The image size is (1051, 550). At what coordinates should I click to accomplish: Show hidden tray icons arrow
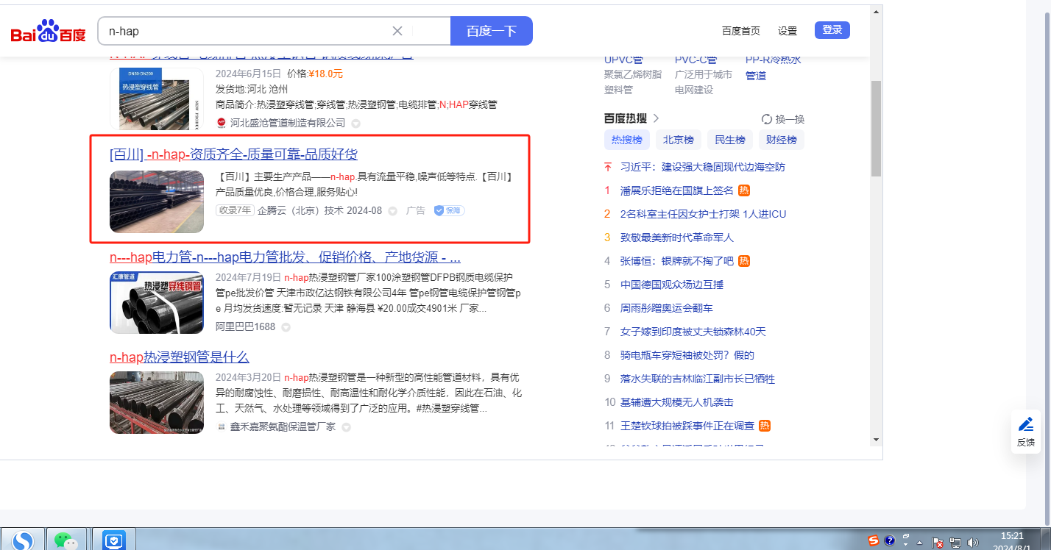coord(919,542)
